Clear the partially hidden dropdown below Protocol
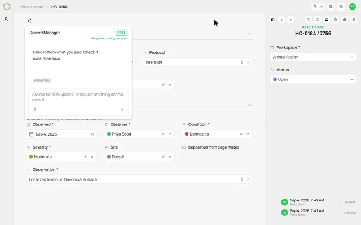This screenshot has width=361, height=225. pos(163,84)
